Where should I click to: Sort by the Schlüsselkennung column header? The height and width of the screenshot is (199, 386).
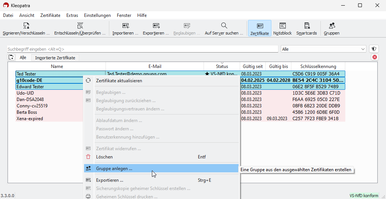tap(318, 66)
